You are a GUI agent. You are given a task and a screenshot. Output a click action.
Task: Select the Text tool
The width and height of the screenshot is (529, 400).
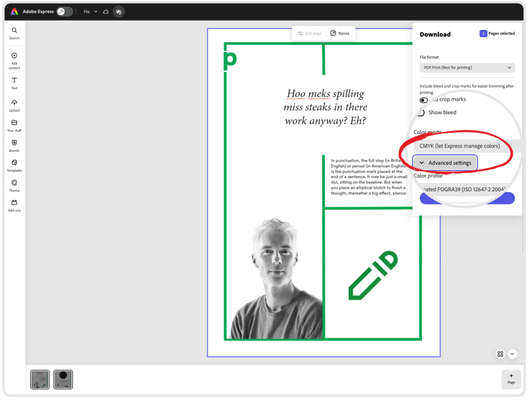coord(14,83)
